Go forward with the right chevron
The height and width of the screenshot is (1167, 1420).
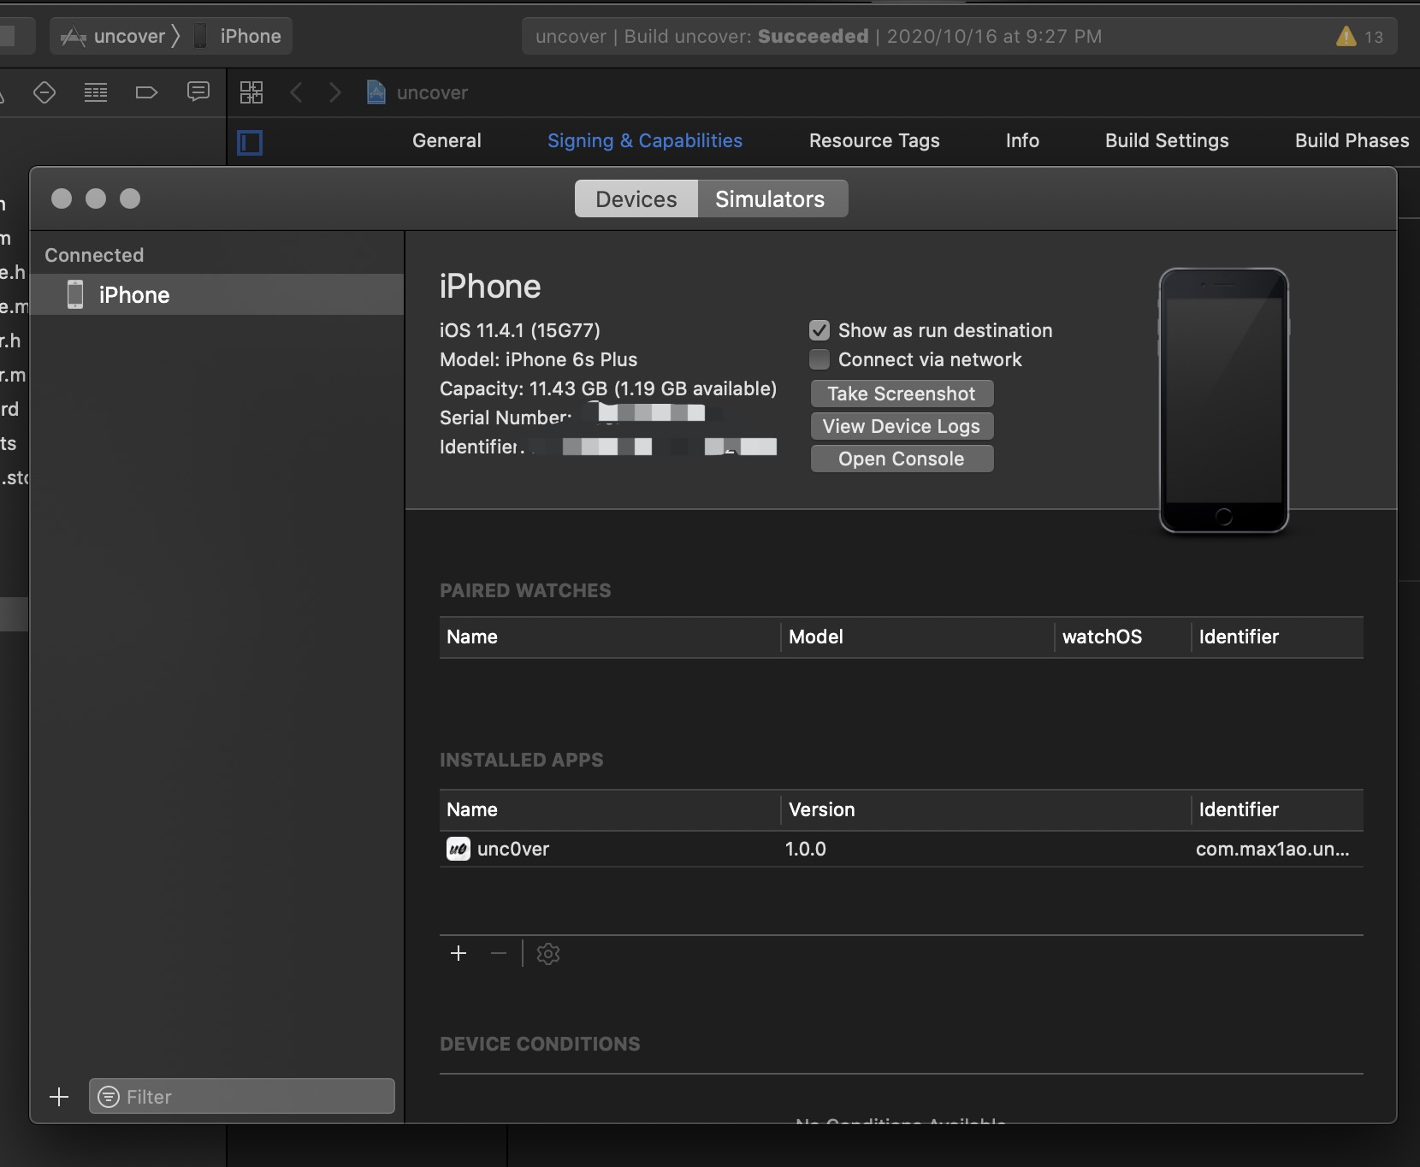pos(335,92)
